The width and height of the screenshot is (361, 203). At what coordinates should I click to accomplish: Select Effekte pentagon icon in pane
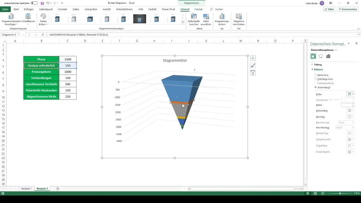click(x=321, y=56)
